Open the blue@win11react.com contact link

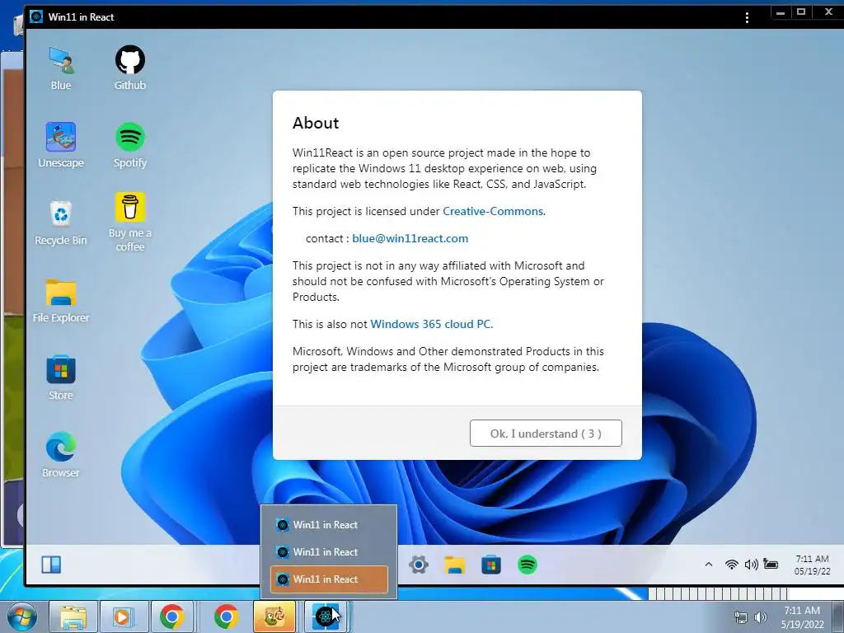[410, 238]
